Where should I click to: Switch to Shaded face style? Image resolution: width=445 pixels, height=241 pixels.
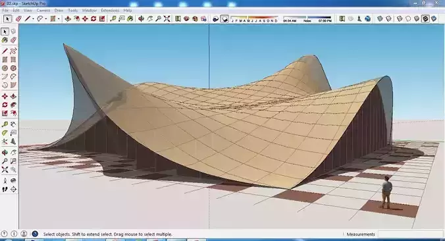(x=416, y=18)
